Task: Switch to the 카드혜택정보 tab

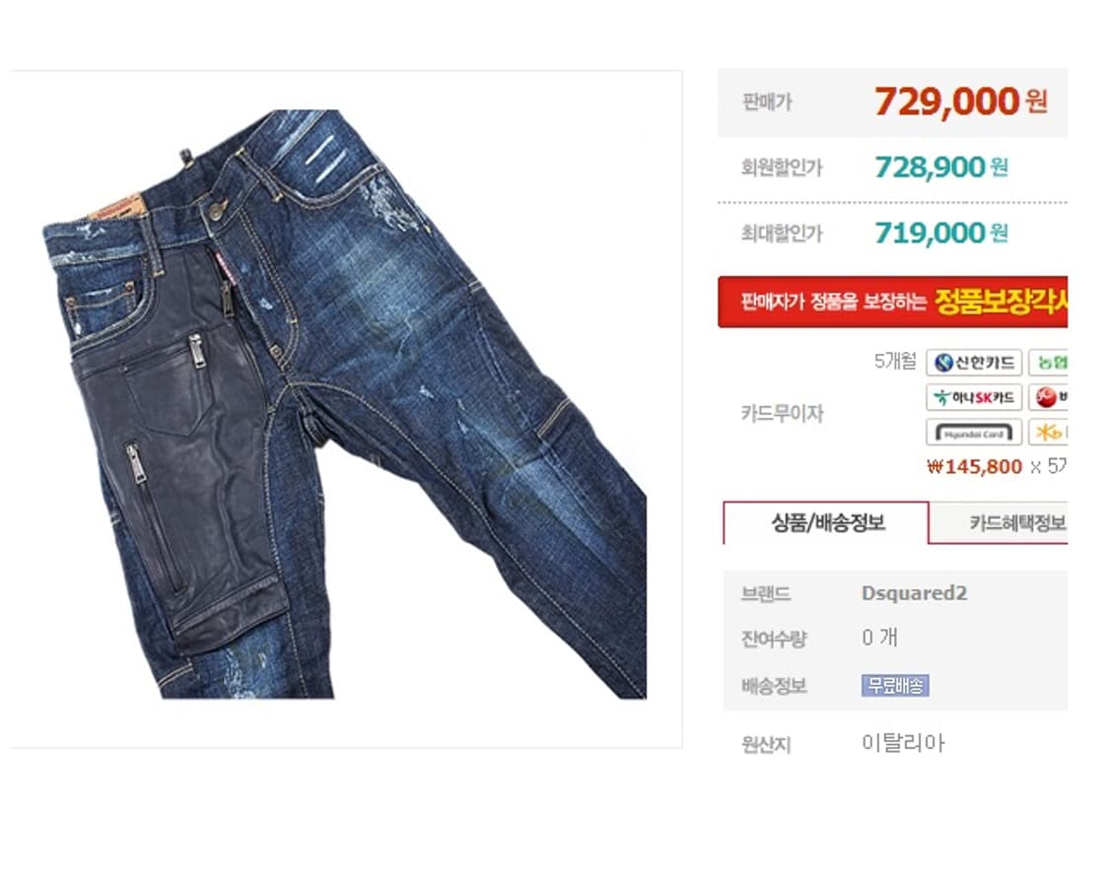Action: [x=1016, y=522]
